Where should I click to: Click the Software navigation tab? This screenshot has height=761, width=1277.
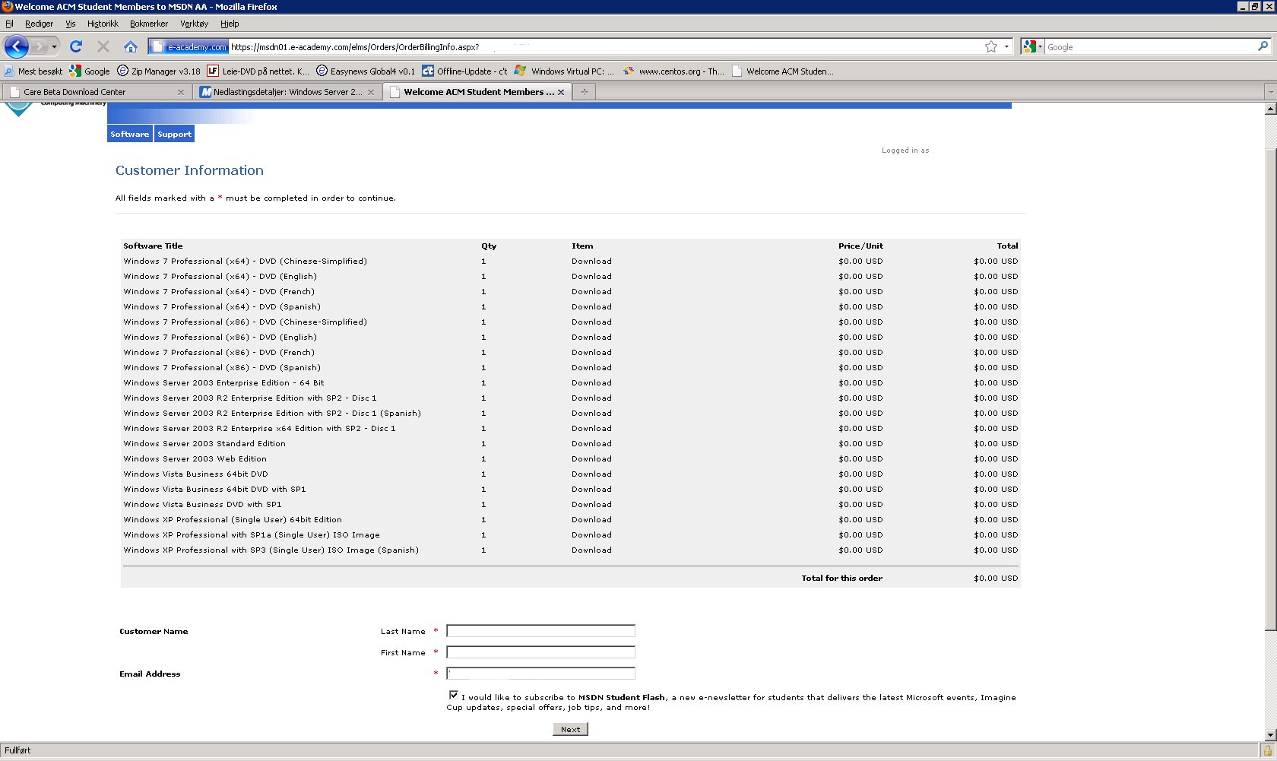tap(130, 134)
